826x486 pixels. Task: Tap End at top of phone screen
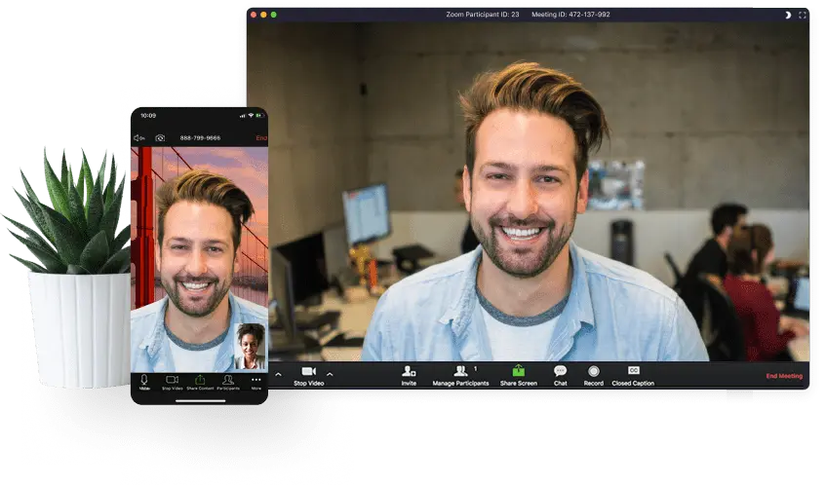[261, 138]
